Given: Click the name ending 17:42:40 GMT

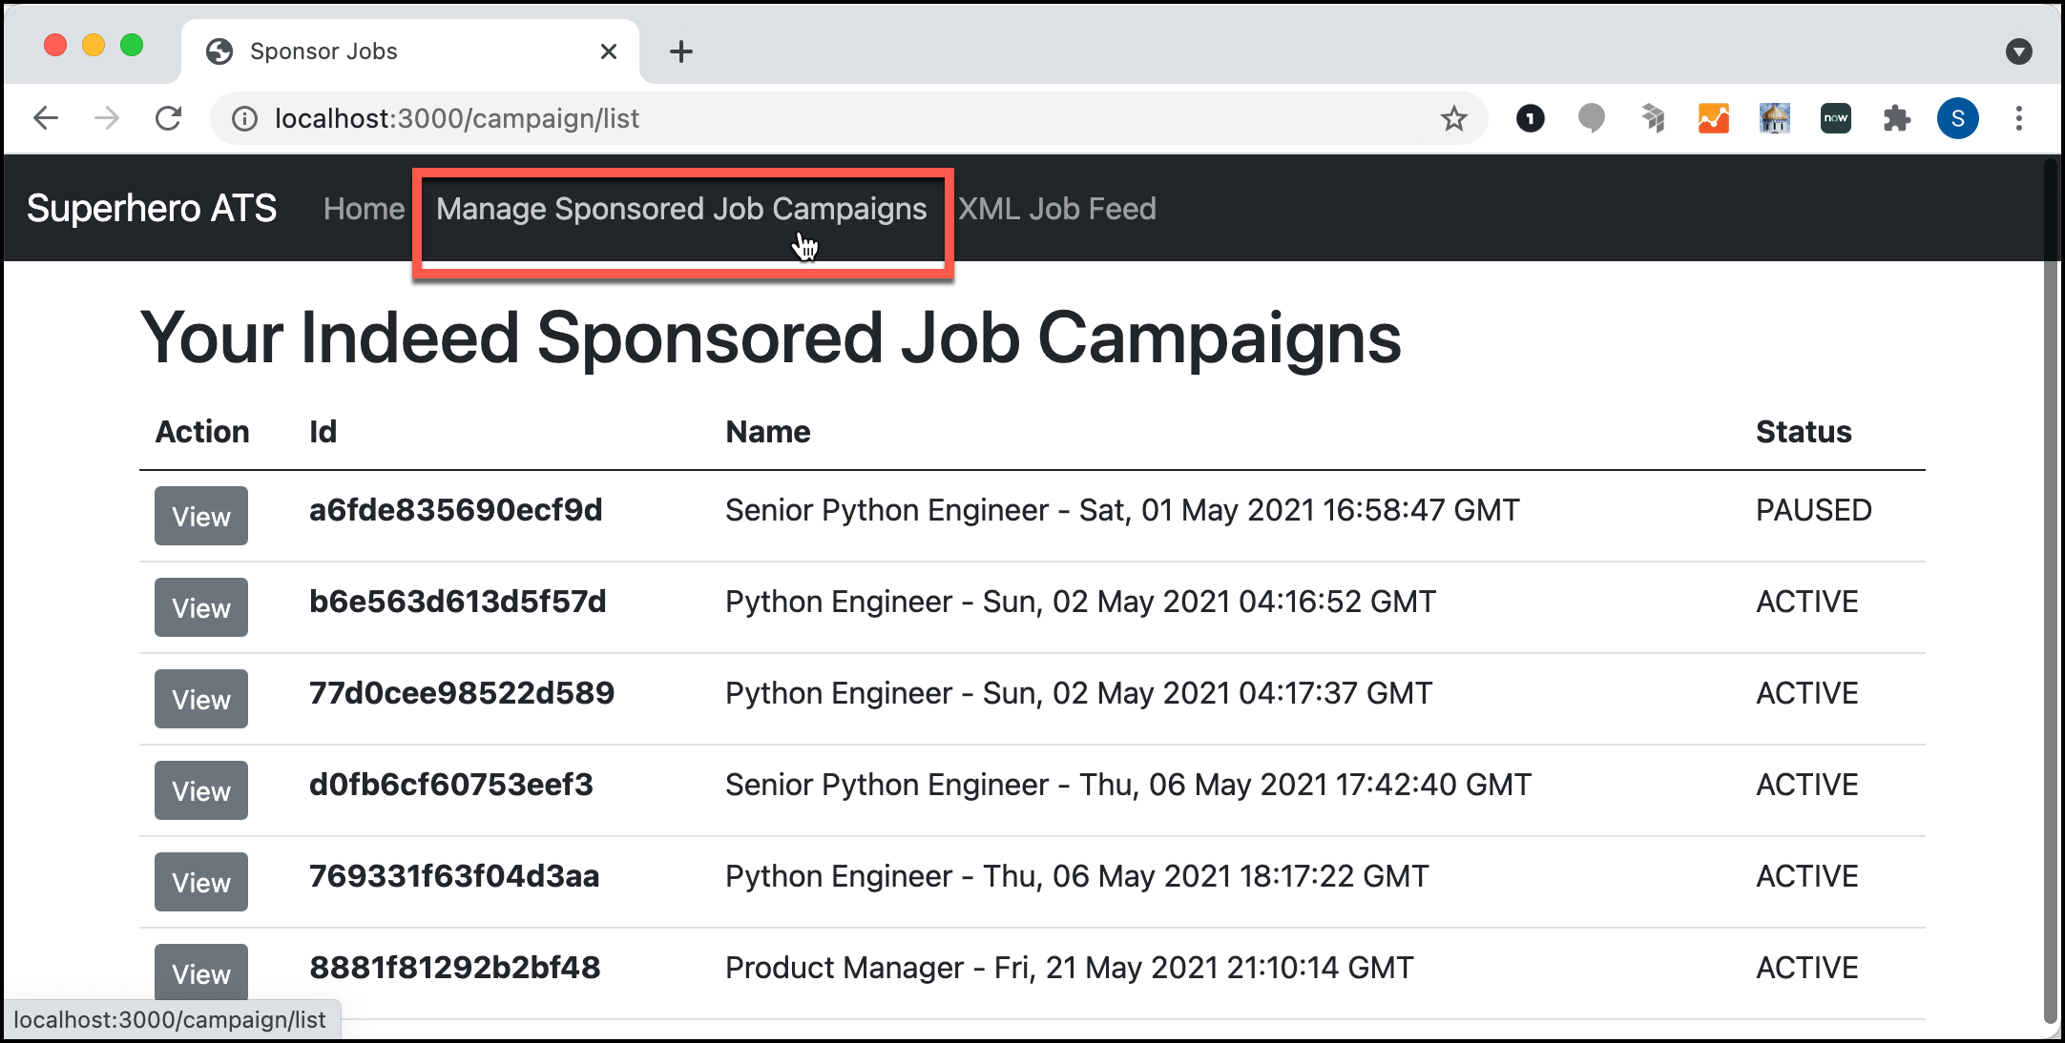Looking at the screenshot, I should click(x=1128, y=785).
